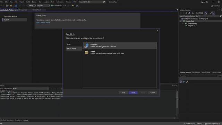Viewport: 222px width, 125px height.
Task: Click Pending Changes Filter icon
Action: click(193, 13)
